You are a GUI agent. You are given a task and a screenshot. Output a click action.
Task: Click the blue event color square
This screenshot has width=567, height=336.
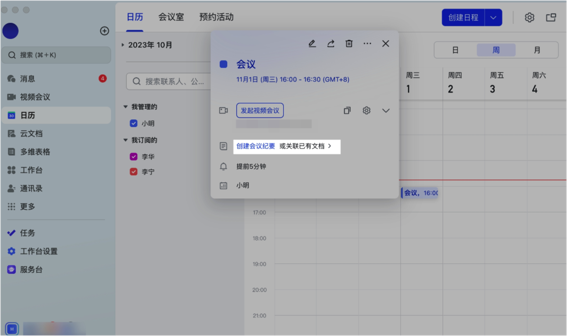tap(223, 64)
